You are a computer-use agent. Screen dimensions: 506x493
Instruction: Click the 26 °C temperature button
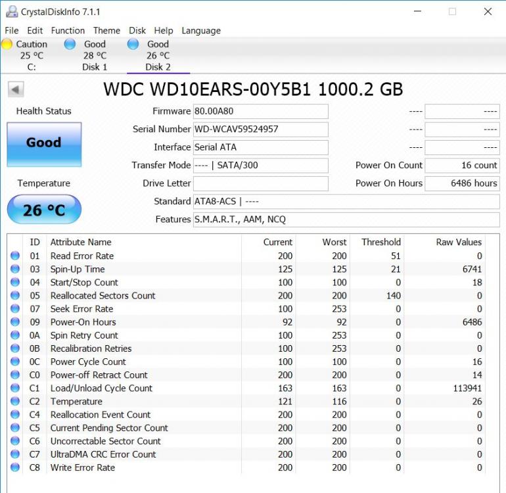point(44,210)
